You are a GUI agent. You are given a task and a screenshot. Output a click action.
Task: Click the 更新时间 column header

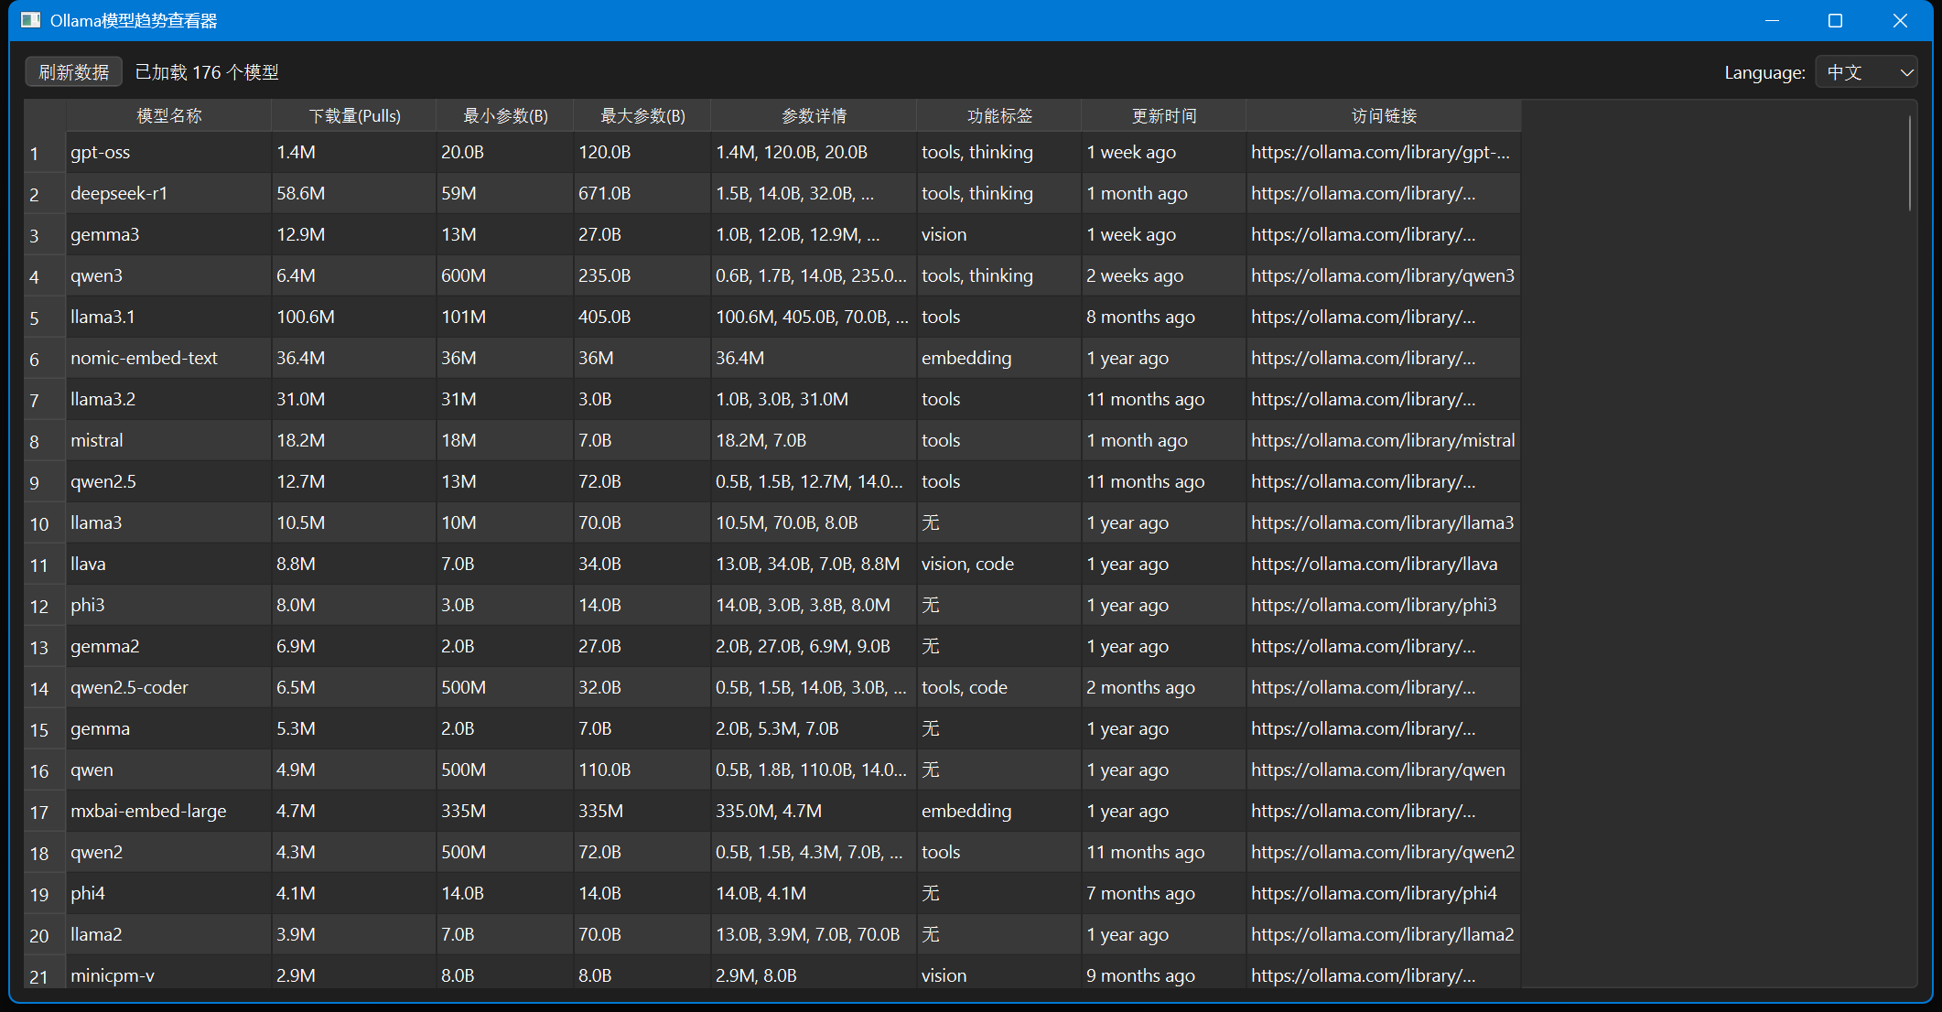click(x=1163, y=116)
